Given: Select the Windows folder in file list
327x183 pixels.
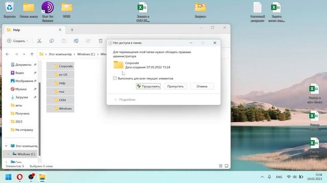Looking at the screenshot, I should tap(60, 108).
